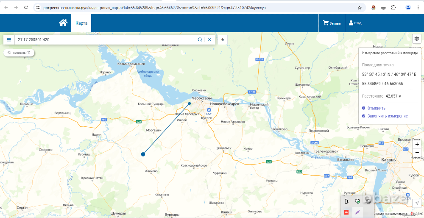Click the start point of measurement line
This screenshot has height=218, width=424.
(143, 154)
